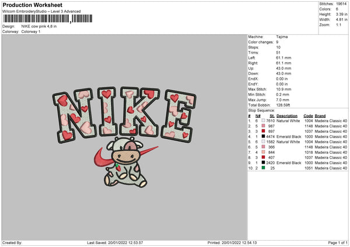Click stitch count '4474' in stop row 4
The height and width of the screenshot is (247, 350).
(270, 136)
